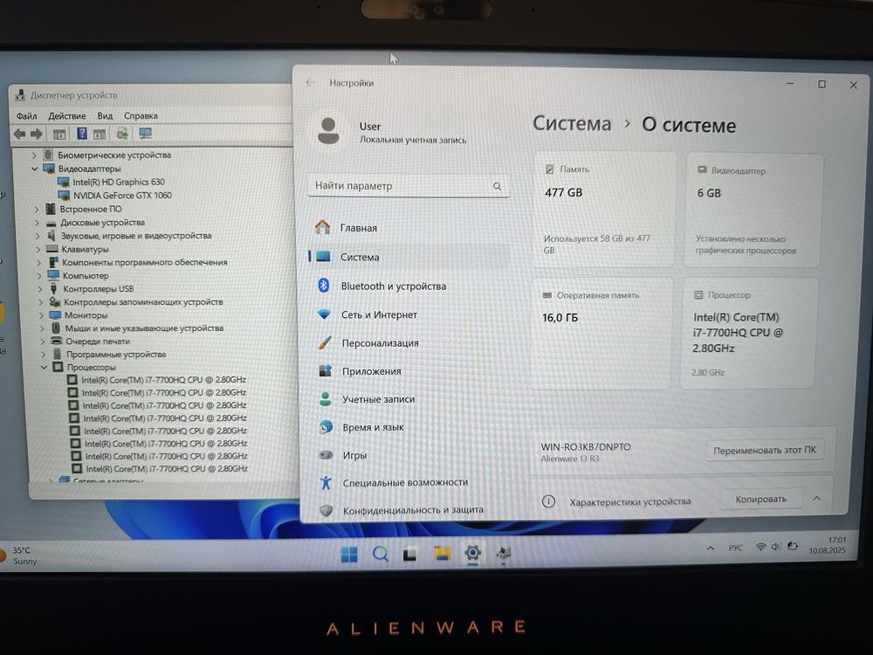Click the forward arrow in Device Manager toolbar
The height and width of the screenshot is (655, 873).
tap(36, 134)
